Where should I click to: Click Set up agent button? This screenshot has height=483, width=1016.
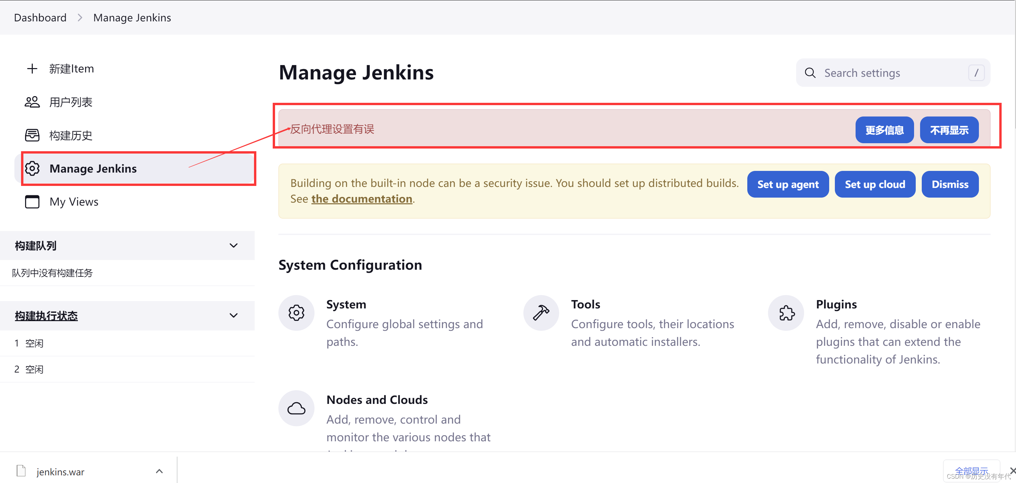point(788,184)
